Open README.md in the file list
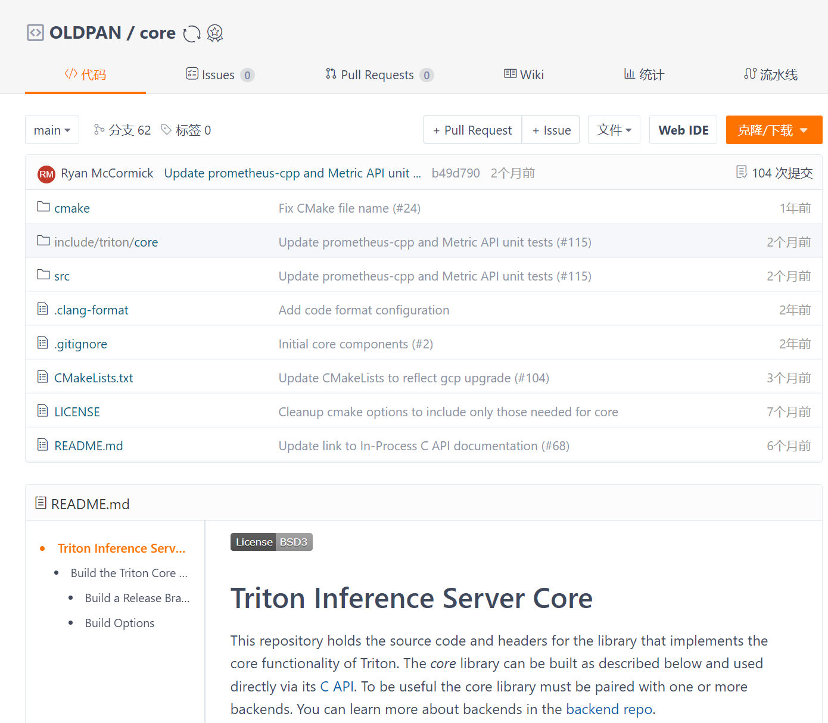 pyautogui.click(x=89, y=446)
